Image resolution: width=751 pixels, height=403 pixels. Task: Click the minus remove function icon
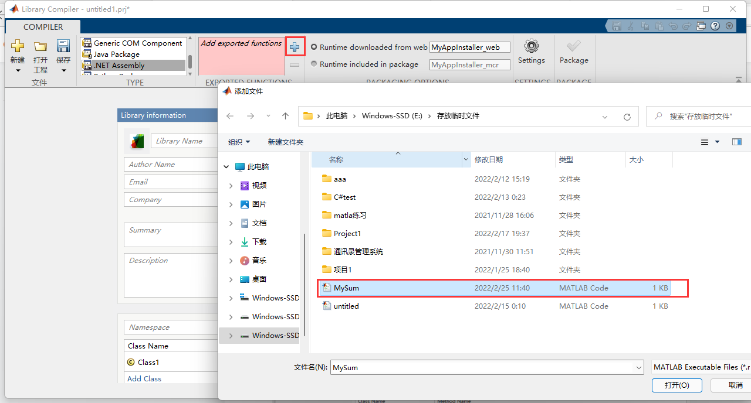coord(295,65)
